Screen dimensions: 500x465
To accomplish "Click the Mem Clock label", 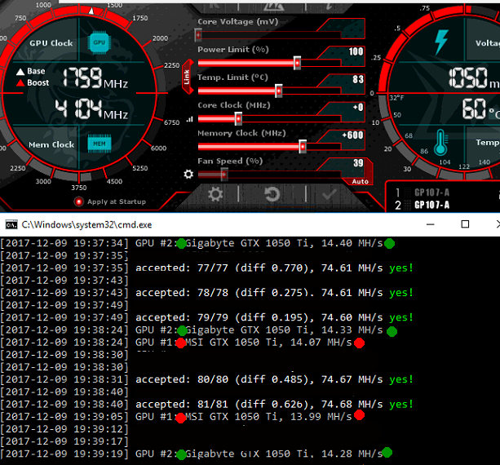I will (51, 144).
